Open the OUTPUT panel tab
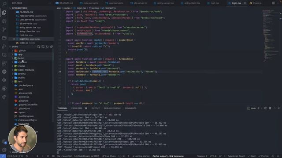This screenshot has height=158, width=282. 96,108
